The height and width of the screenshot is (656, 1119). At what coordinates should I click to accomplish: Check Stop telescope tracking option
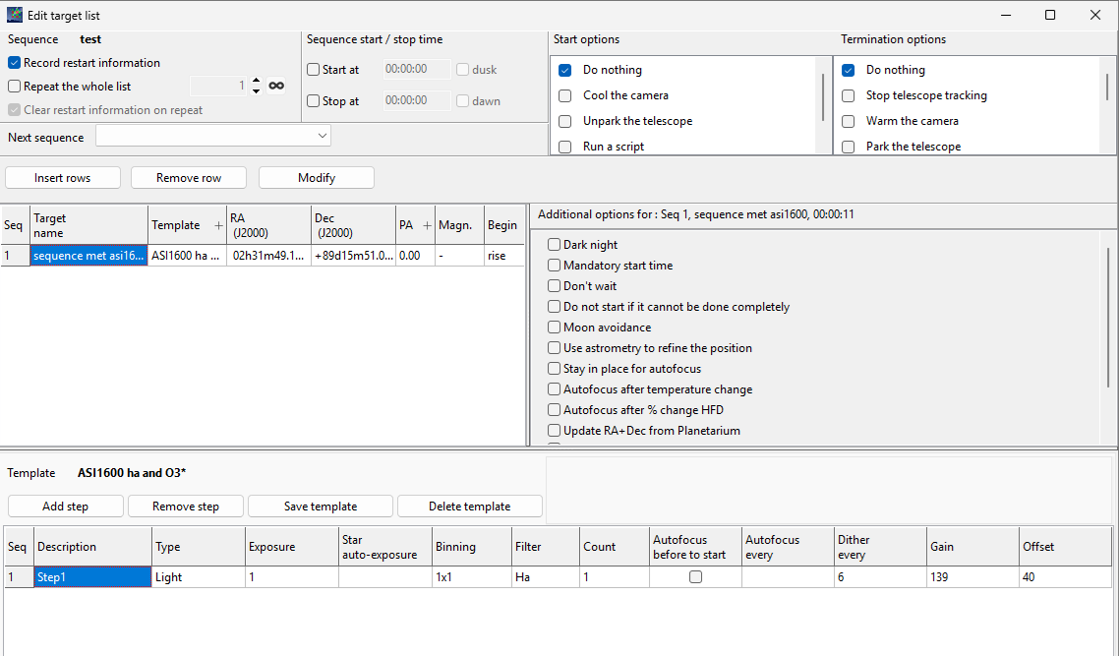[x=849, y=95]
